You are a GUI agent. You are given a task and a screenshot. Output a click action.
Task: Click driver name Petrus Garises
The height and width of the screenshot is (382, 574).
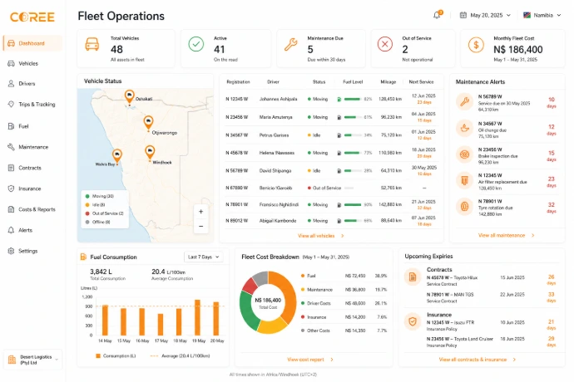click(274, 135)
